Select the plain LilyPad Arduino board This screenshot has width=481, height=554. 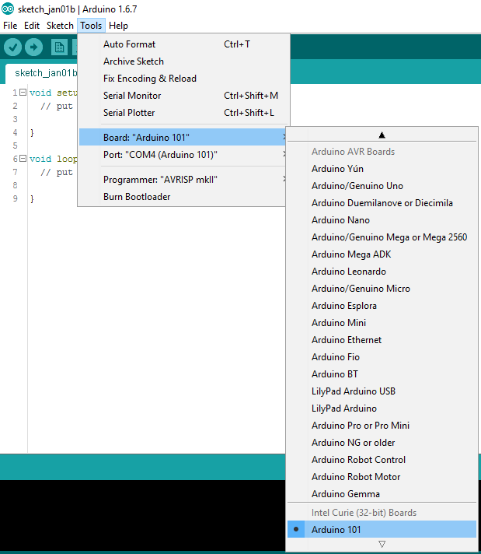(x=382, y=408)
